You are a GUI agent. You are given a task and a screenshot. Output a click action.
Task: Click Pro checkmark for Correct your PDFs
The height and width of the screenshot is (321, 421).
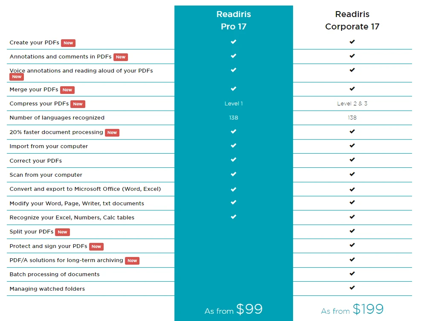pos(233,160)
